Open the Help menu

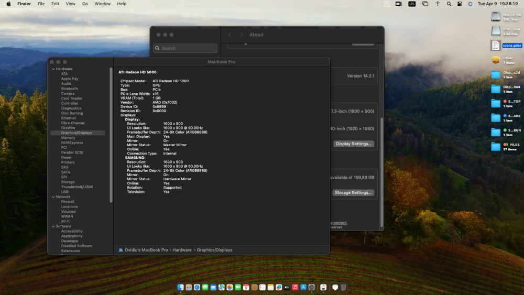pyautogui.click(x=122, y=4)
